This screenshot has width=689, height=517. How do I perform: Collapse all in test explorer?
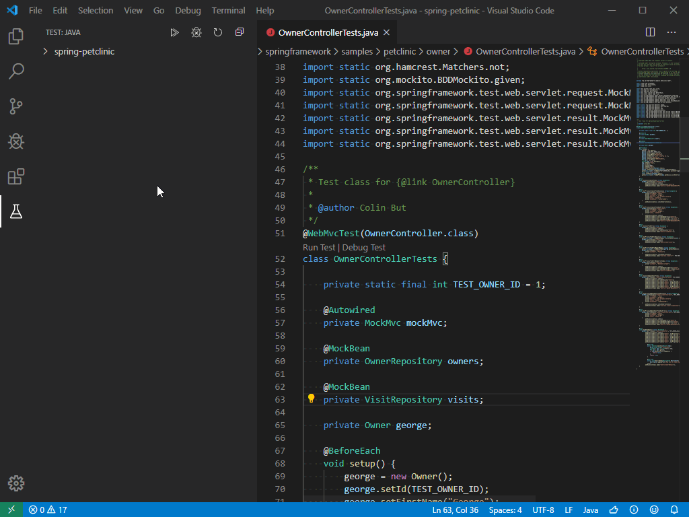tap(240, 32)
